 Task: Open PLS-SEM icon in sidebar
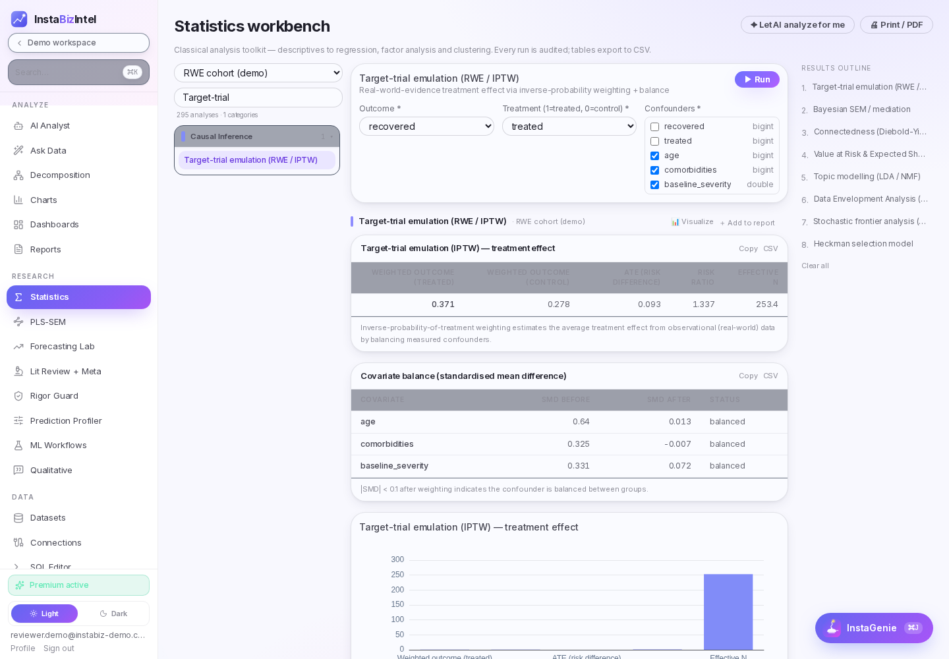click(18, 322)
